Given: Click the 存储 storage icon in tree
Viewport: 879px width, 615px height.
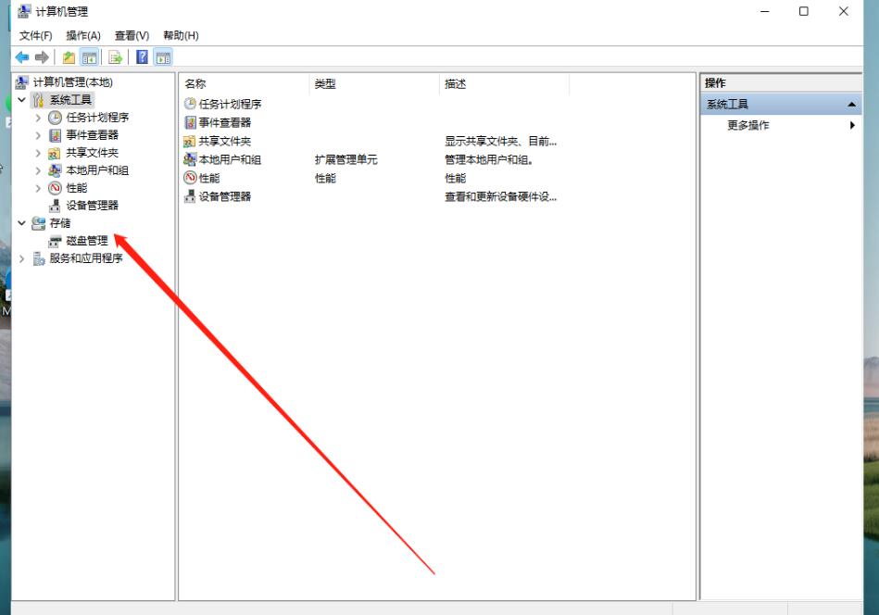Looking at the screenshot, I should pos(38,223).
